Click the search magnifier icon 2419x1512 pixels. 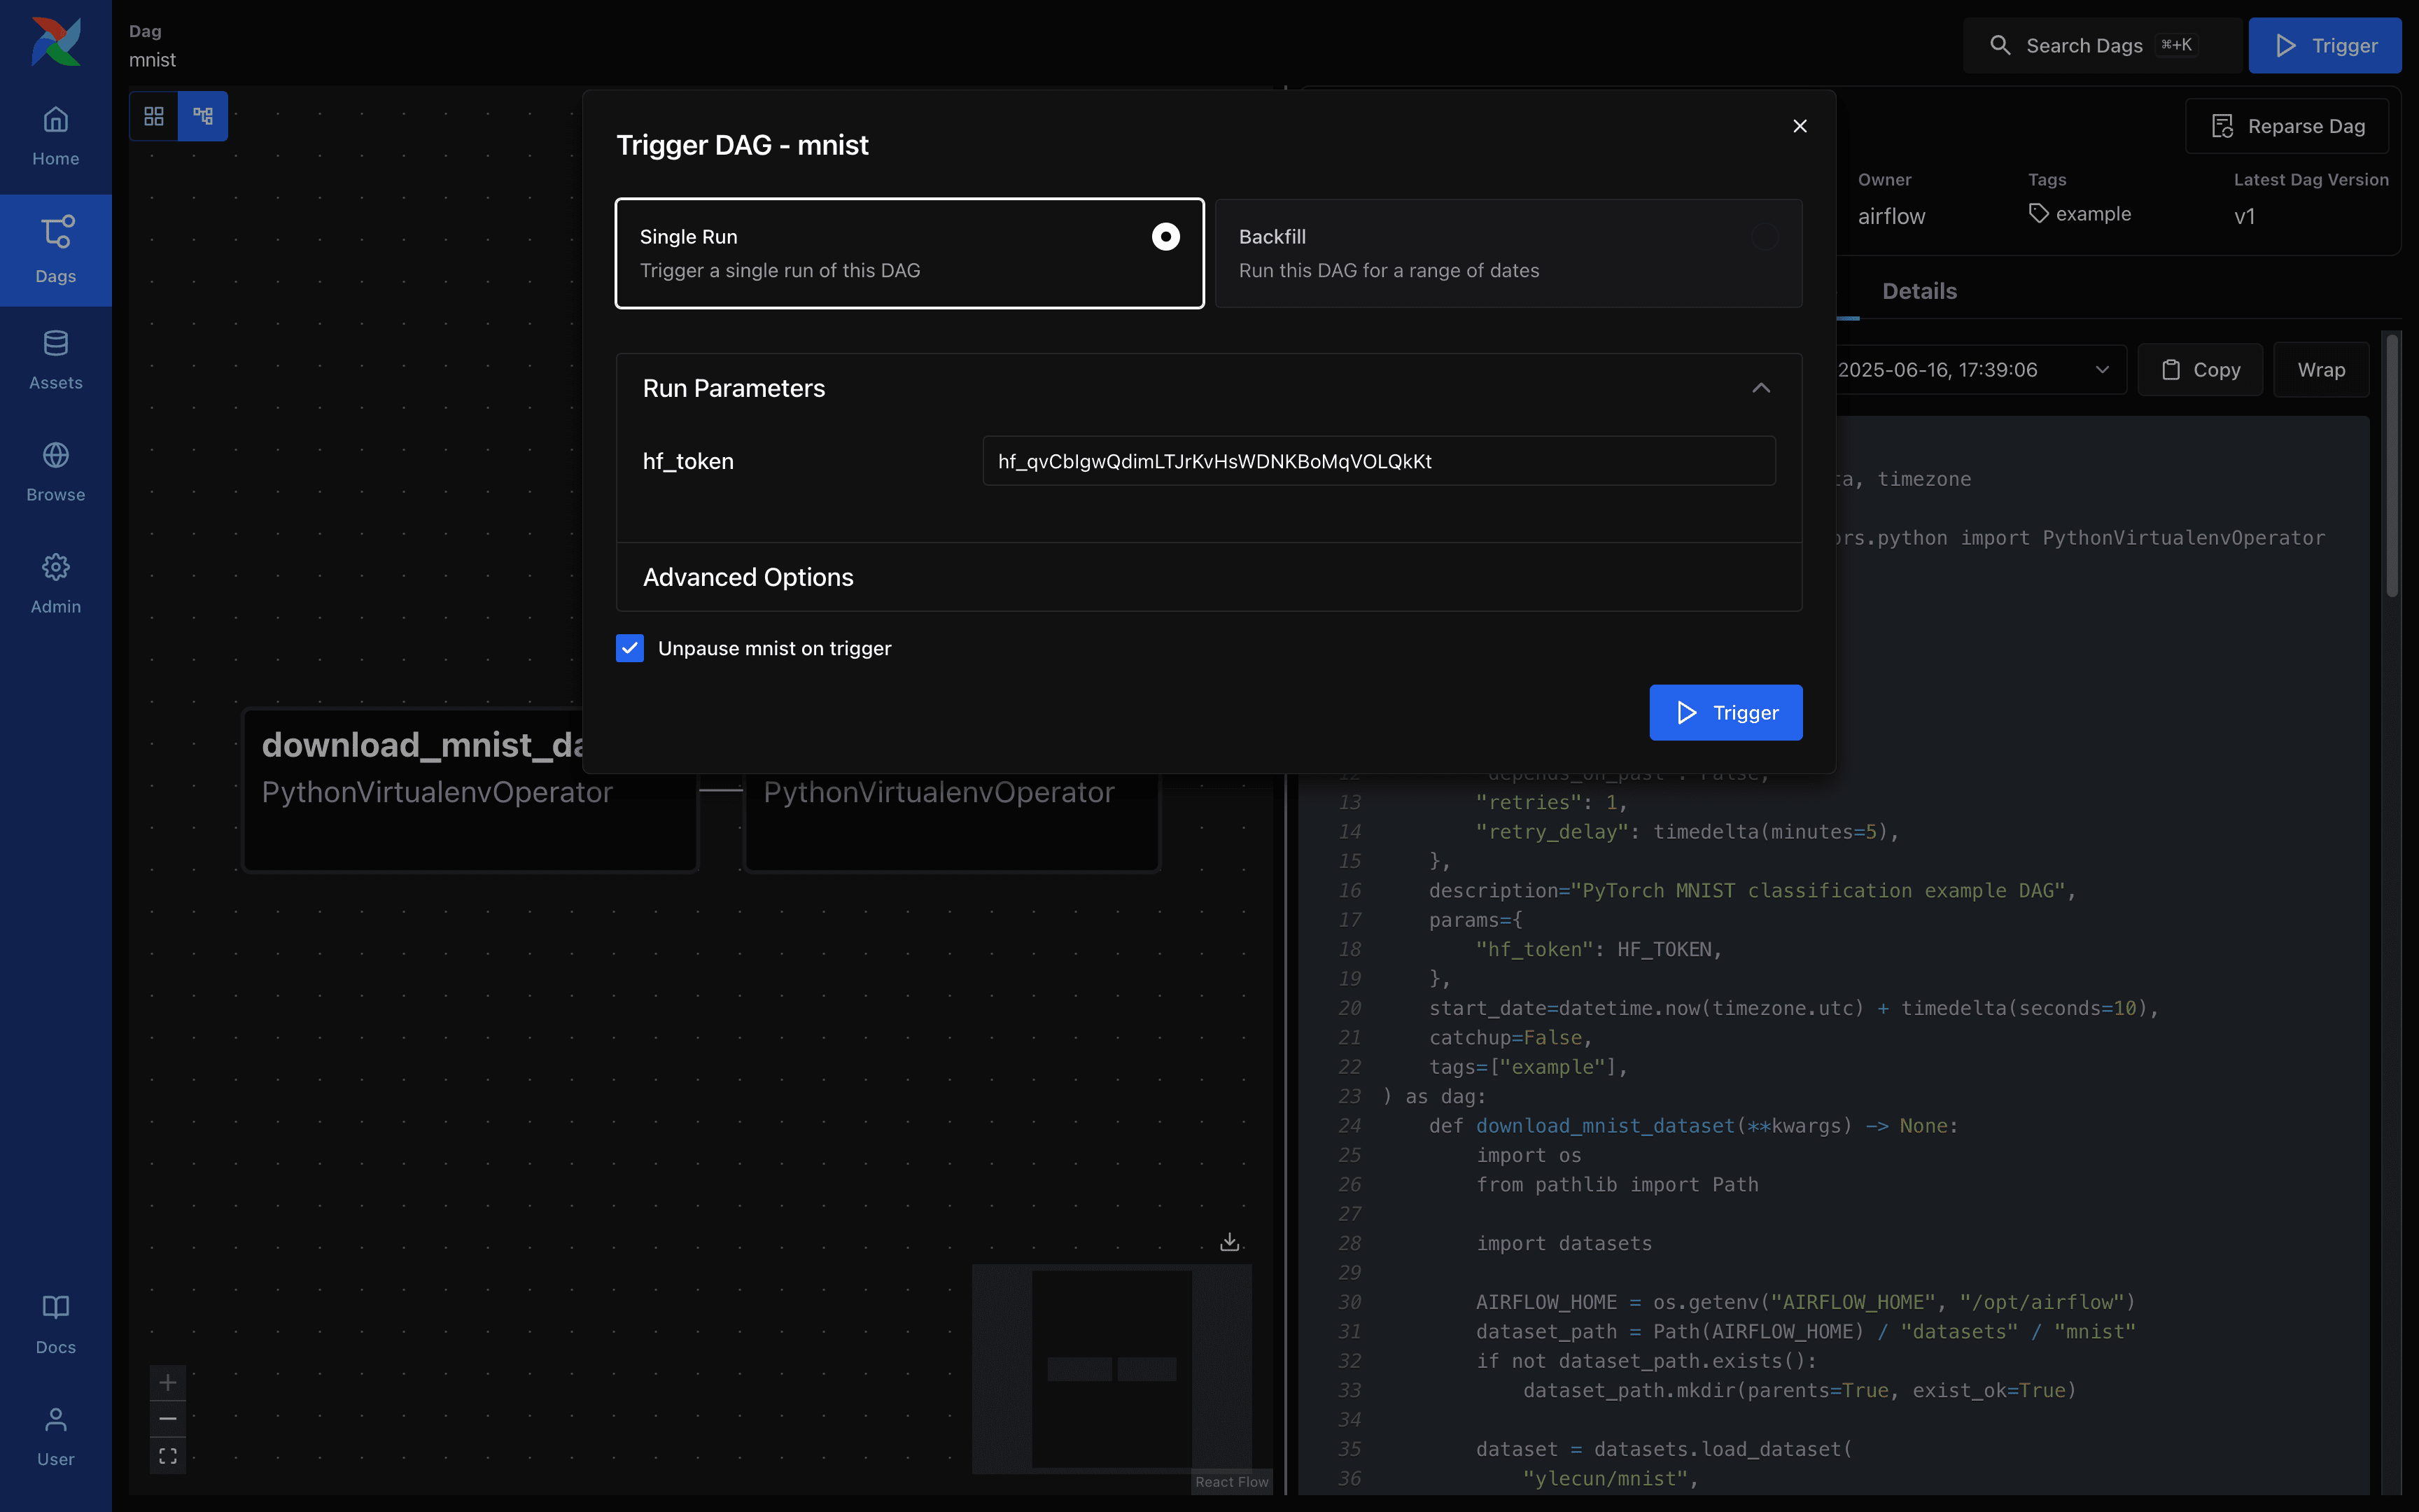(x=2000, y=45)
